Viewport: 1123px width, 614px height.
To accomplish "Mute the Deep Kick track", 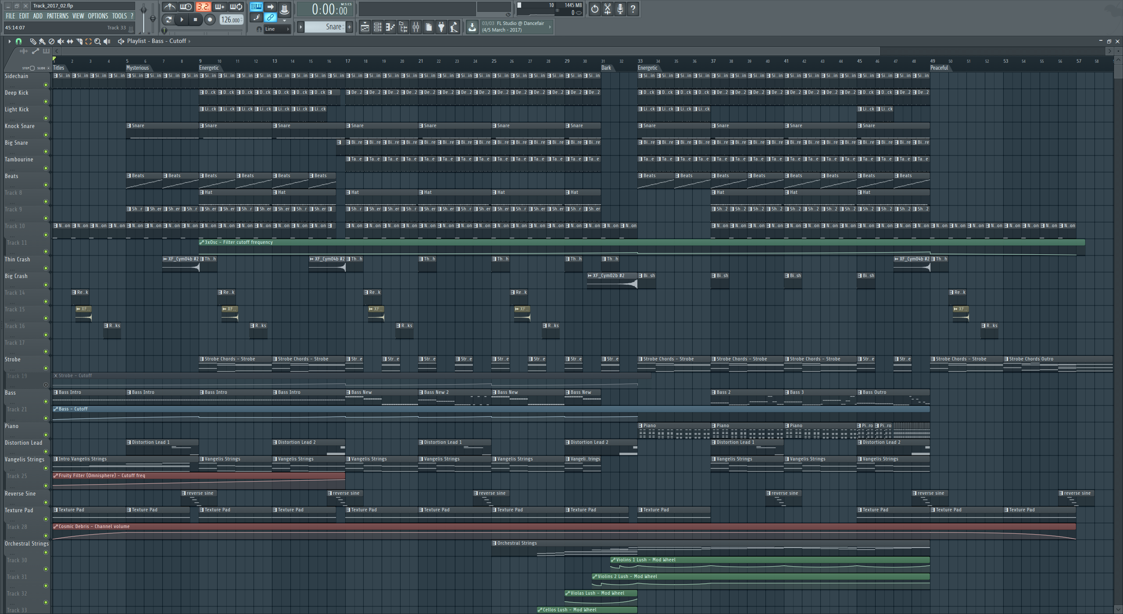I will [46, 102].
